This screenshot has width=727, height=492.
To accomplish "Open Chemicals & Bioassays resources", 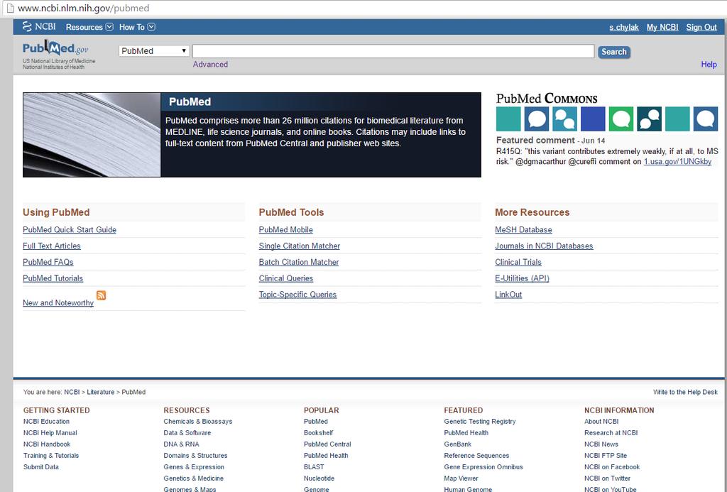I will [x=198, y=422].
